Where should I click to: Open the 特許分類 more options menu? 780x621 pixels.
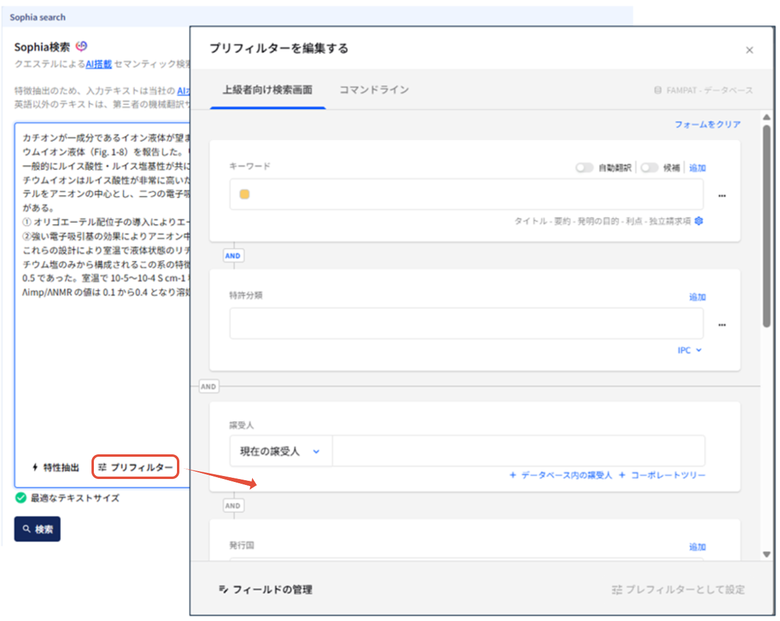(x=722, y=325)
